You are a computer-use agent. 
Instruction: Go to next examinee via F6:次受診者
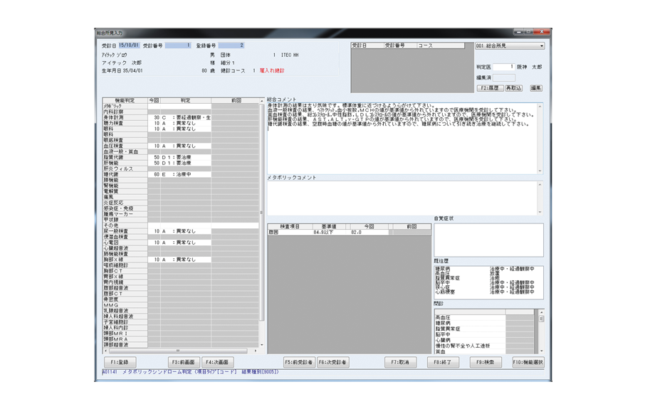332,362
